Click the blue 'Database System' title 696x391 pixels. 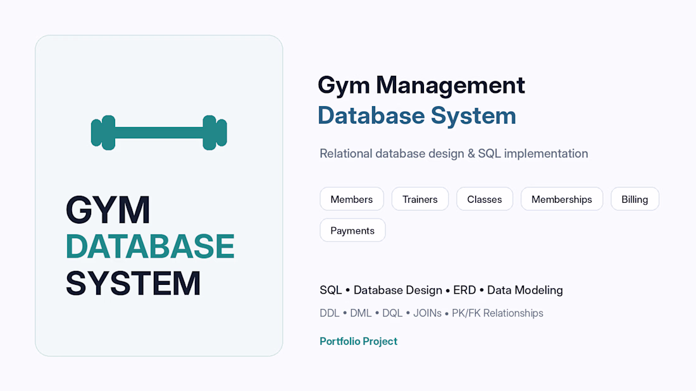pos(417,116)
